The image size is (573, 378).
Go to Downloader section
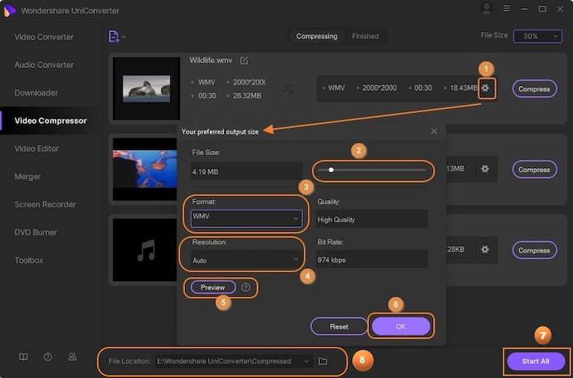[36, 93]
